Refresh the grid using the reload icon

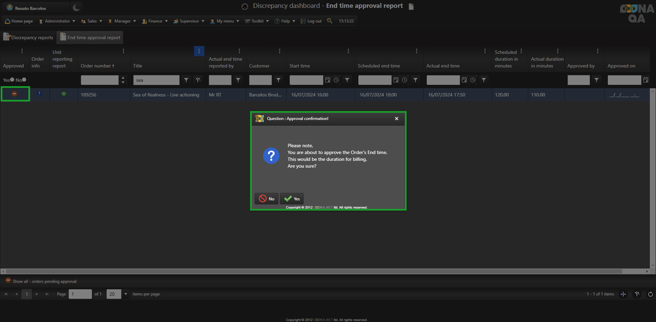click(650, 294)
